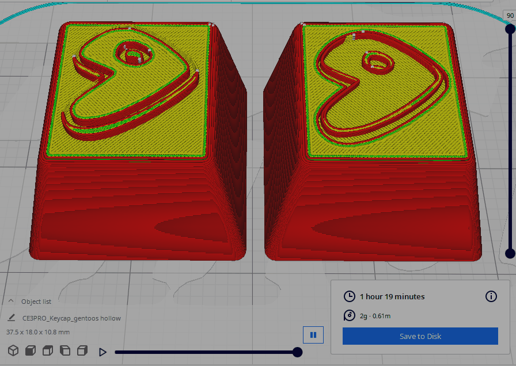
Task: Click pencil icon to rename model
Action: click(x=11, y=318)
